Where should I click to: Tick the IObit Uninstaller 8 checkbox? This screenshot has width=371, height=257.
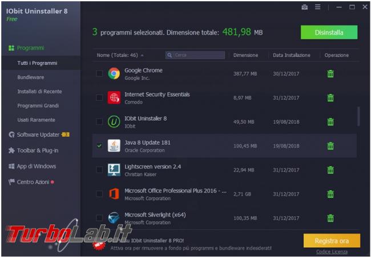tap(99, 121)
